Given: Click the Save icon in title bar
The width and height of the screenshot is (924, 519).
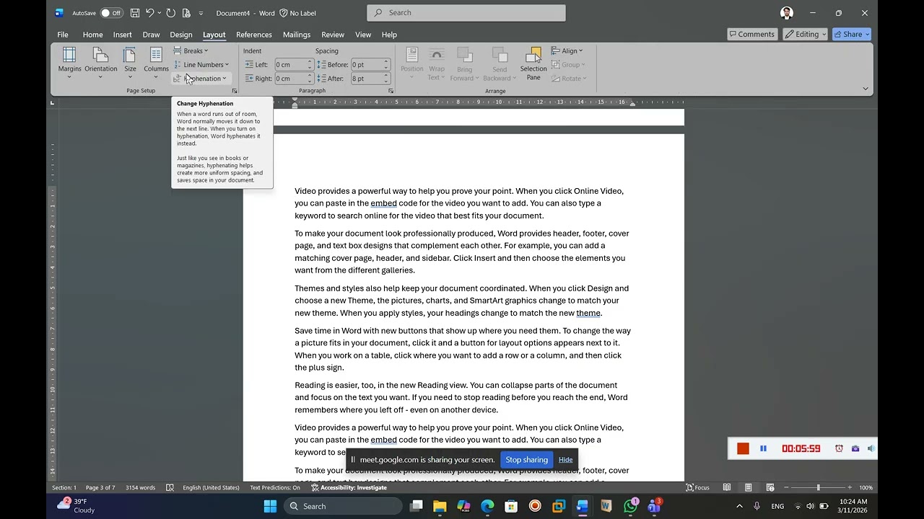Looking at the screenshot, I should tap(135, 13).
